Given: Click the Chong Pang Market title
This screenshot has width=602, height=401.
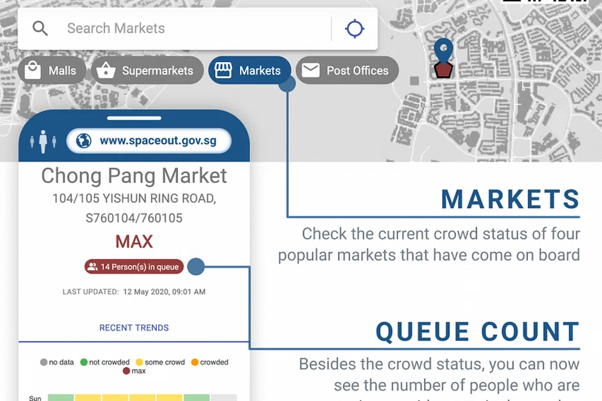Looking at the screenshot, I should tap(134, 176).
